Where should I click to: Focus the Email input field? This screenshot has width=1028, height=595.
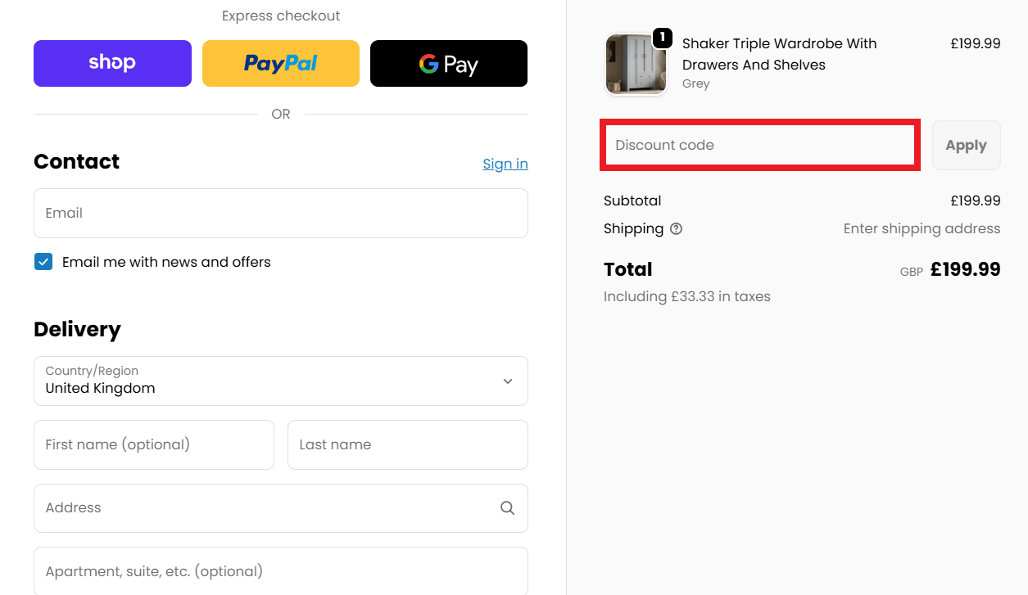pos(280,213)
